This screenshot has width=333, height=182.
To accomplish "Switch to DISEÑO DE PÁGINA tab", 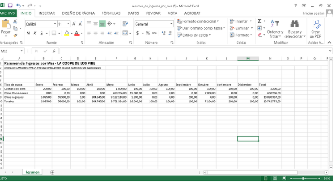I will tap(78, 13).
